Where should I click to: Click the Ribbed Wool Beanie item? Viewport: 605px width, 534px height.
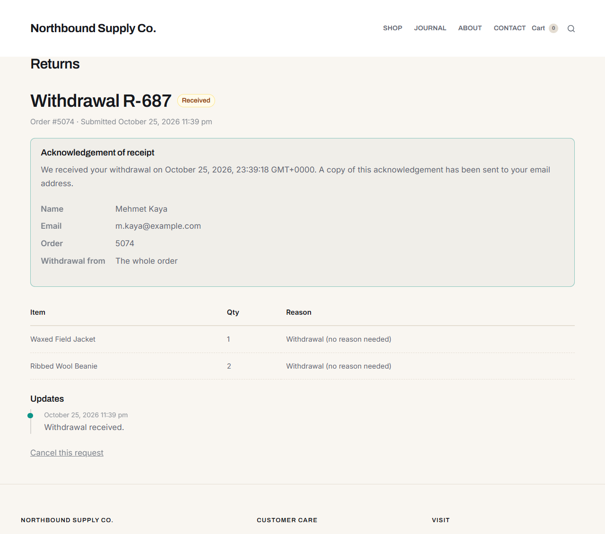(x=64, y=366)
